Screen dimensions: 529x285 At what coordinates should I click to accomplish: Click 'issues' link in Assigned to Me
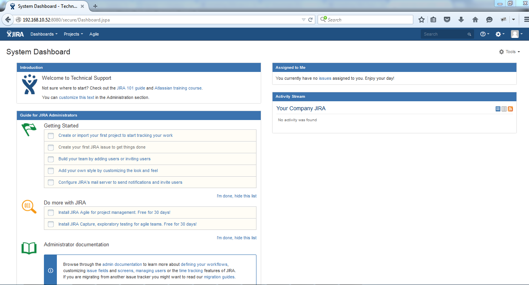click(325, 79)
